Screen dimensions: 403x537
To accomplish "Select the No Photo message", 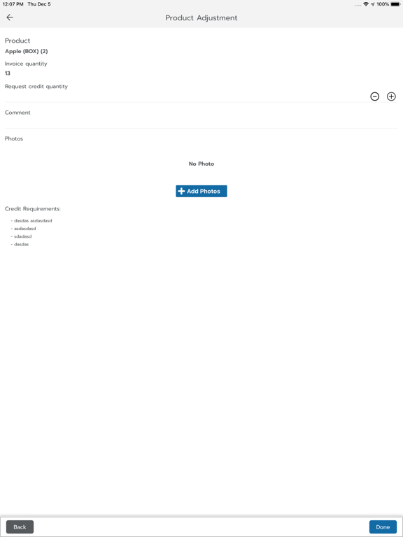I will pos(201,164).
